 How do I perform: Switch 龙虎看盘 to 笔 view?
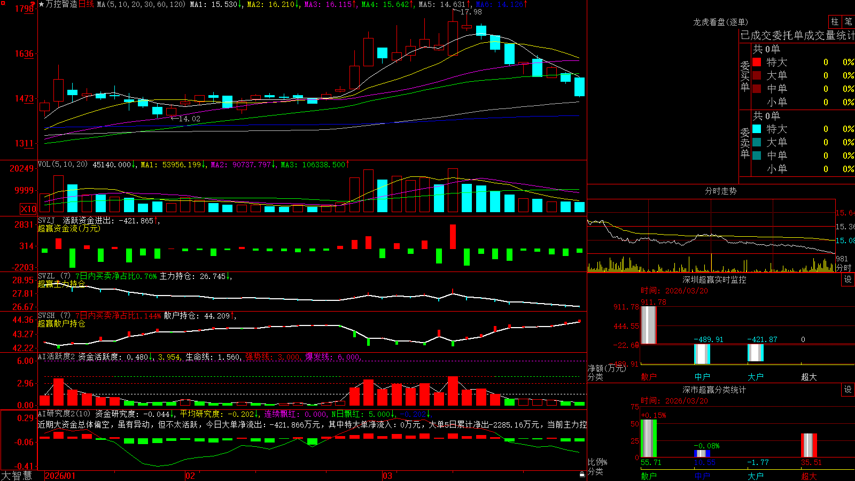click(848, 21)
